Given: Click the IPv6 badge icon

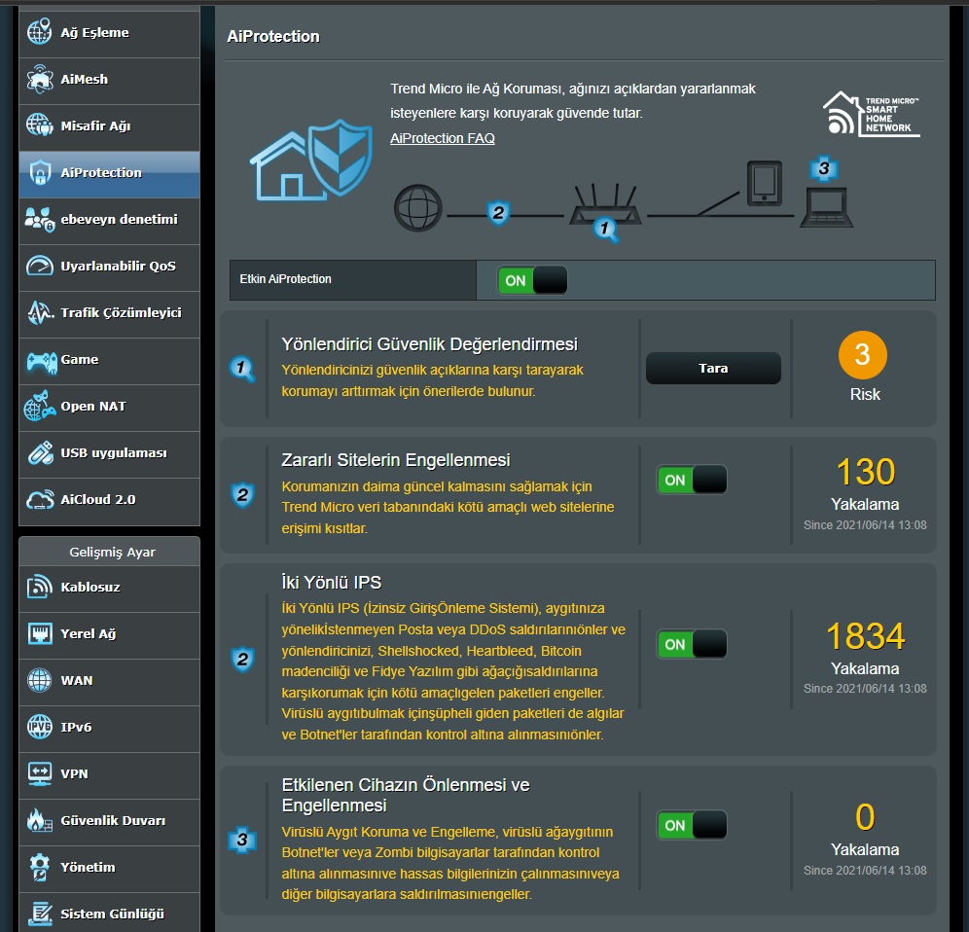Looking at the screenshot, I should point(40,727).
